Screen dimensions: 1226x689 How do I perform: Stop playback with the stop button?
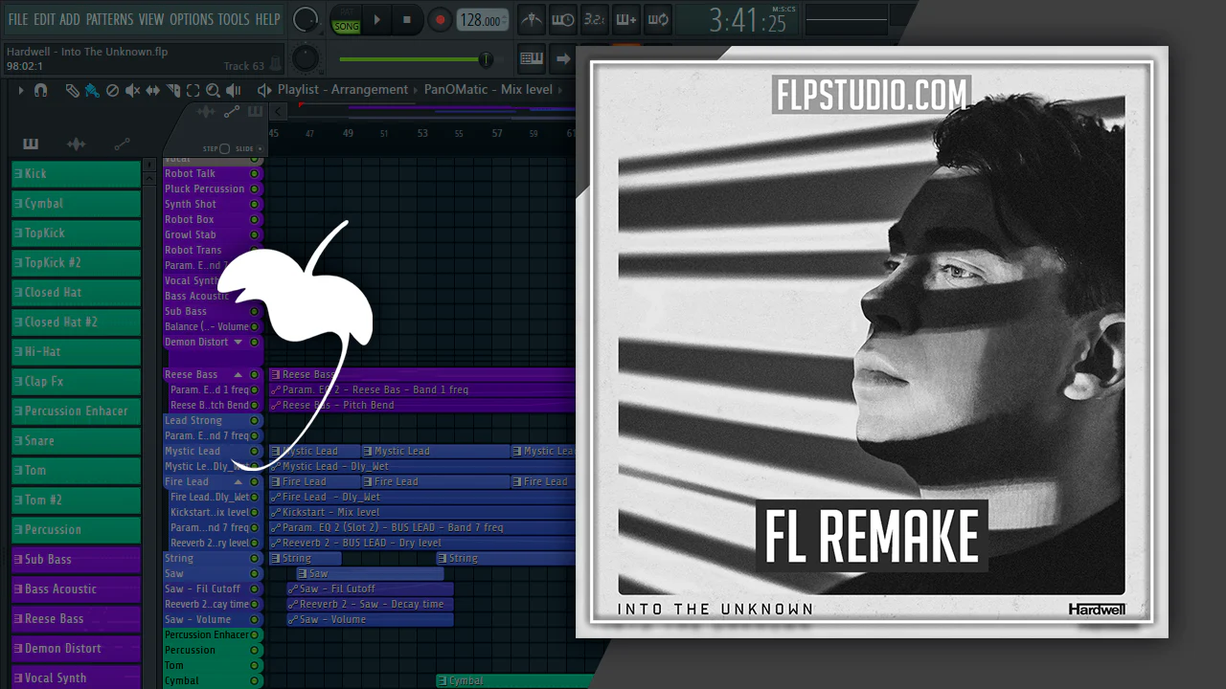point(406,19)
